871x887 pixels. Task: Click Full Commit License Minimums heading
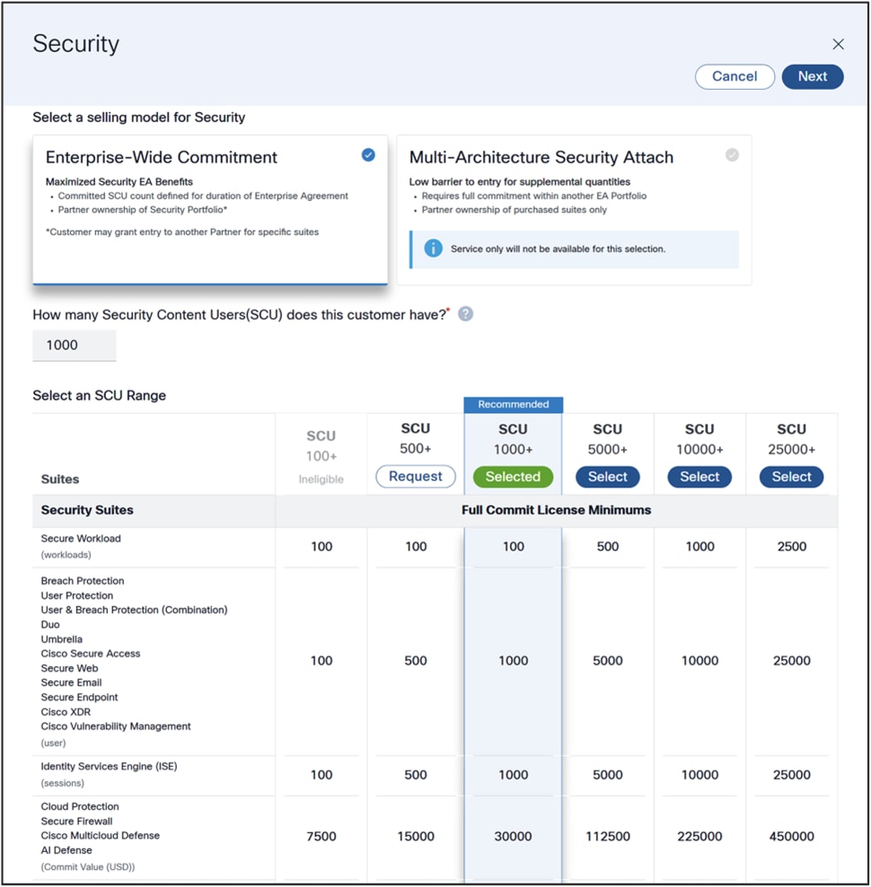[556, 510]
